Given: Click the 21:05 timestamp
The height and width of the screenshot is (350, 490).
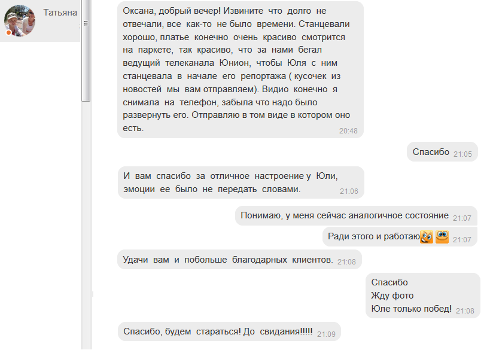Looking at the screenshot, I should pos(462,154).
